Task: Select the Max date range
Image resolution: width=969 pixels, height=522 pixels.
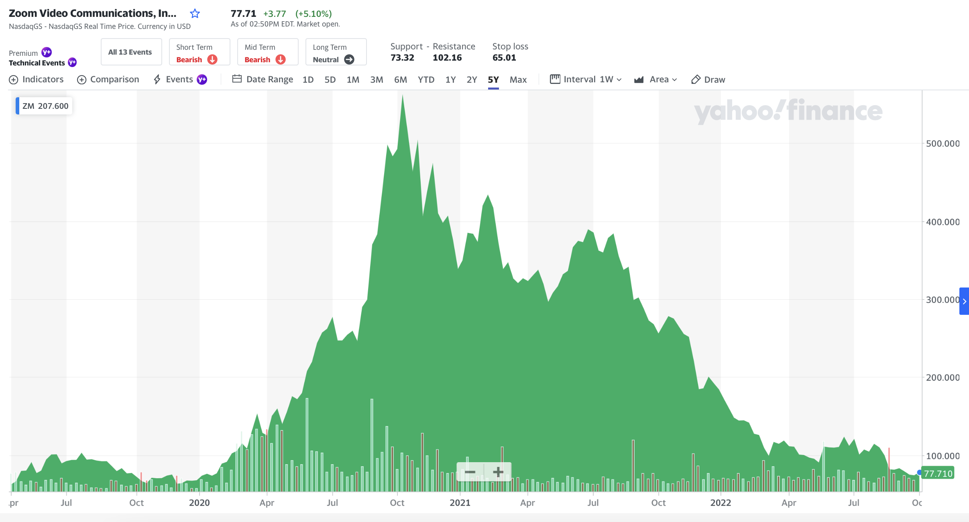Action: click(518, 80)
